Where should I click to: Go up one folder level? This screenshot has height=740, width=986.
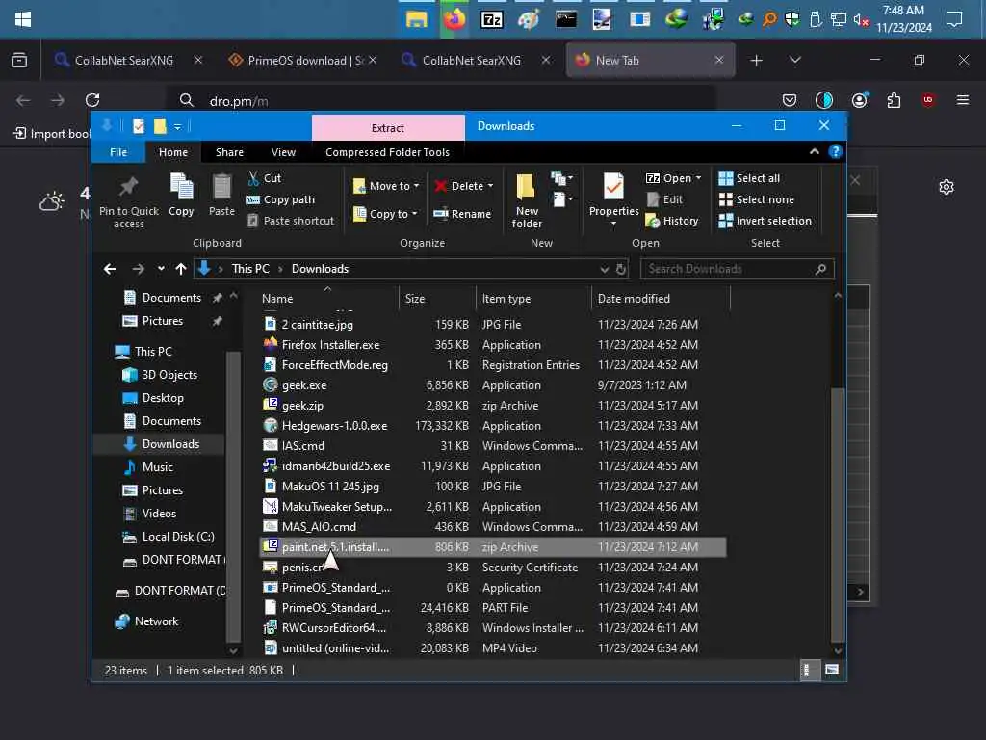[x=181, y=270]
